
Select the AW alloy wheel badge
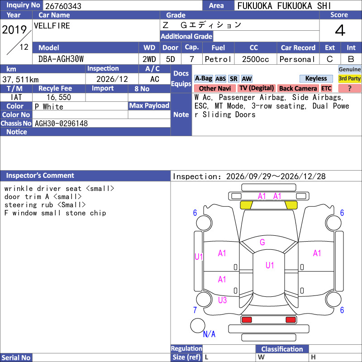coord(247,79)
